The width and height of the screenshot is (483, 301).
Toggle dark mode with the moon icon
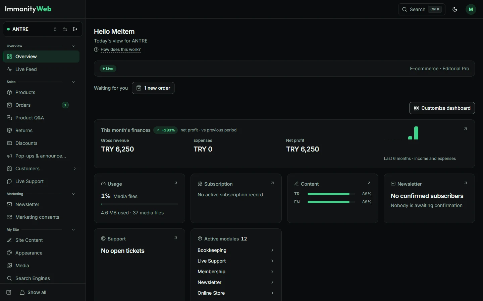pyautogui.click(x=455, y=9)
